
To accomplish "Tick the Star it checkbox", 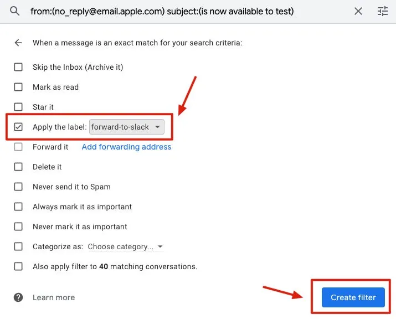I will tap(18, 107).
